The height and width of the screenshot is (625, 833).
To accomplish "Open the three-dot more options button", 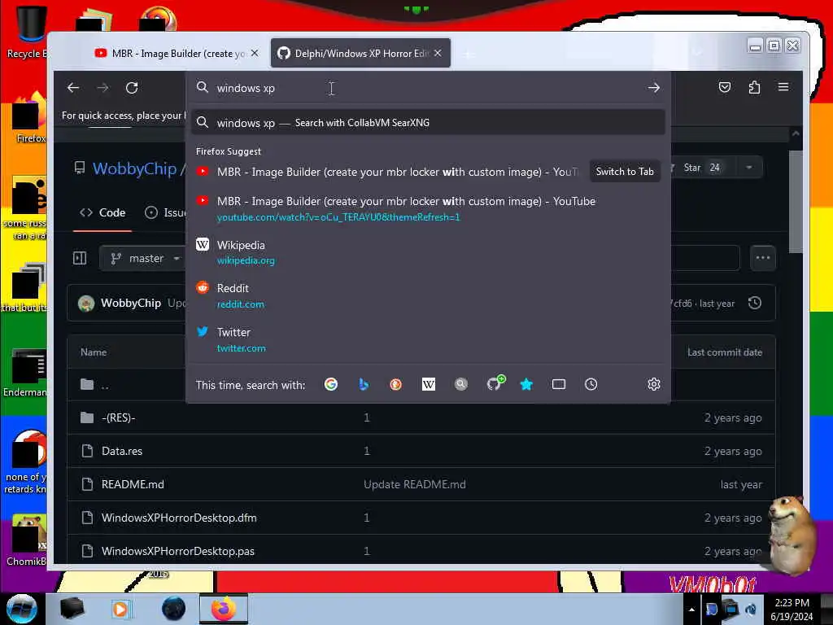I will [763, 258].
